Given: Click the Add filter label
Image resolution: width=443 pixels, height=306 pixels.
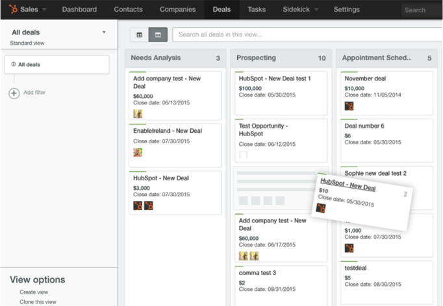Looking at the screenshot, I should tap(34, 93).
